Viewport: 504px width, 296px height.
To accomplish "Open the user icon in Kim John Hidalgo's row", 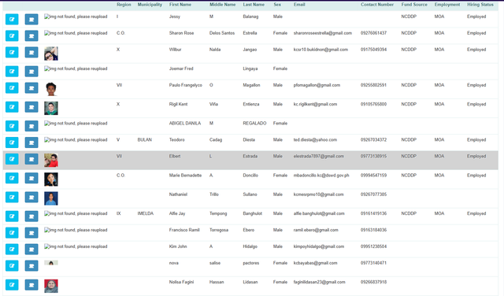I will (x=31, y=249).
